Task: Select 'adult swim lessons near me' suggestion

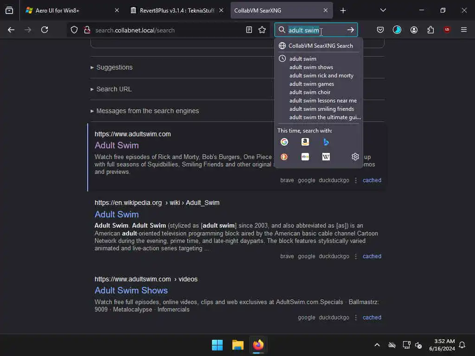Action: coord(318,101)
